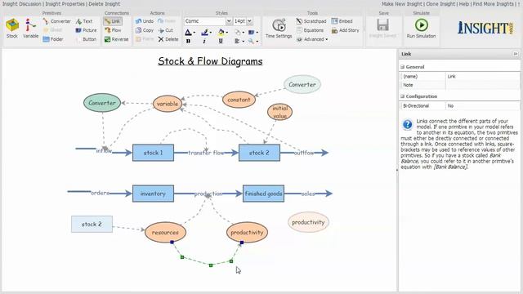Click the Insight Maker logo

coord(485,28)
